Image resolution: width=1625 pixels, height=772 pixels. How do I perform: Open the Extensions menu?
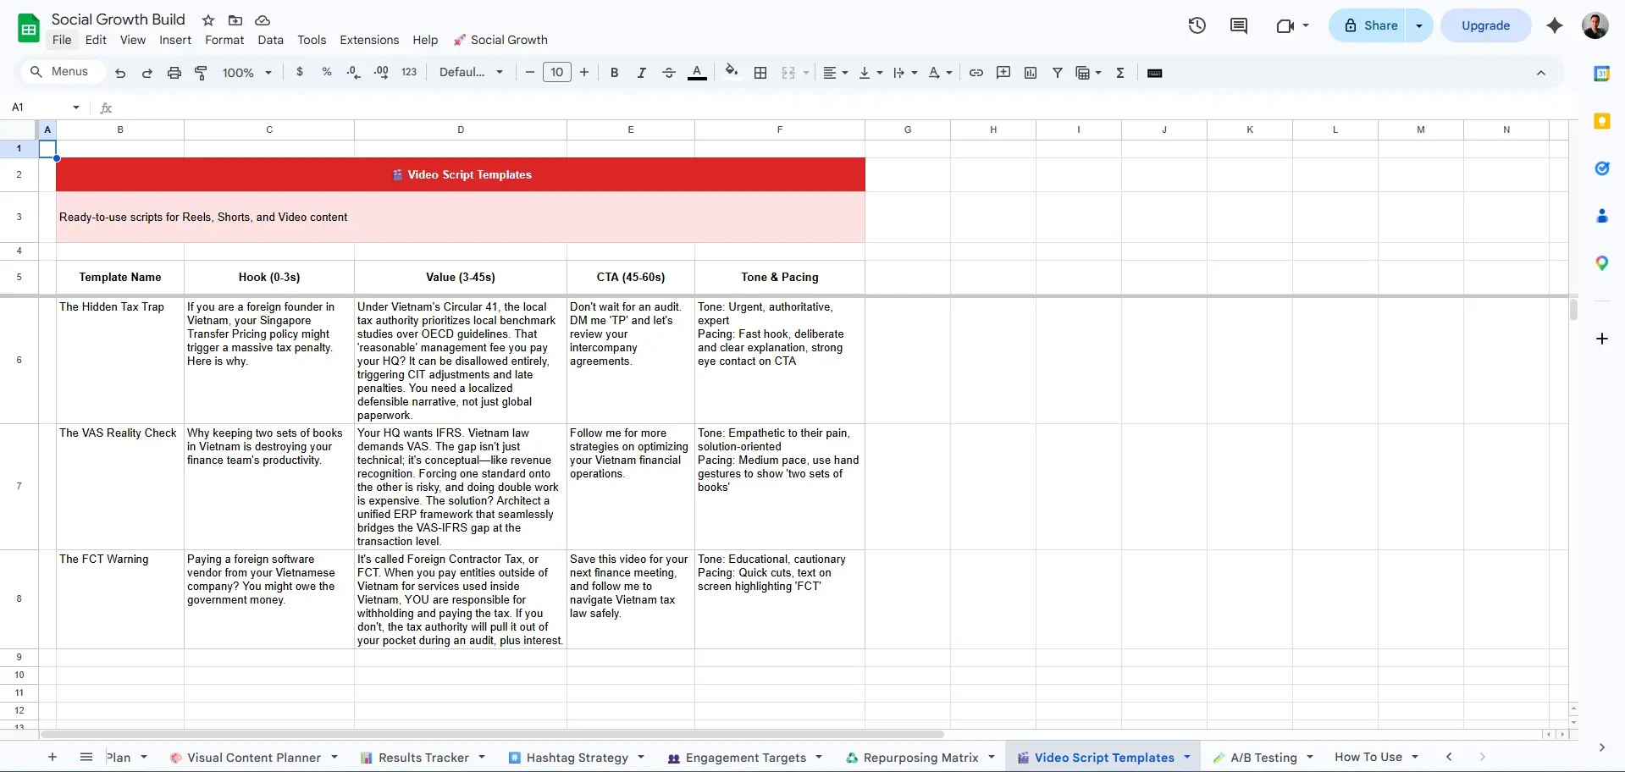pyautogui.click(x=369, y=40)
